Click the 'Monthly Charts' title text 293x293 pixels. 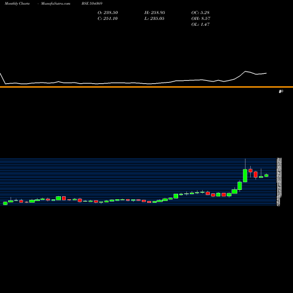pyautogui.click(x=17, y=4)
